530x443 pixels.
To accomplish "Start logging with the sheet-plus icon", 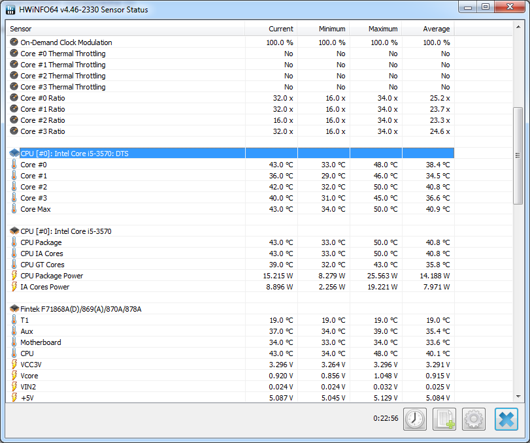I will tap(444, 419).
